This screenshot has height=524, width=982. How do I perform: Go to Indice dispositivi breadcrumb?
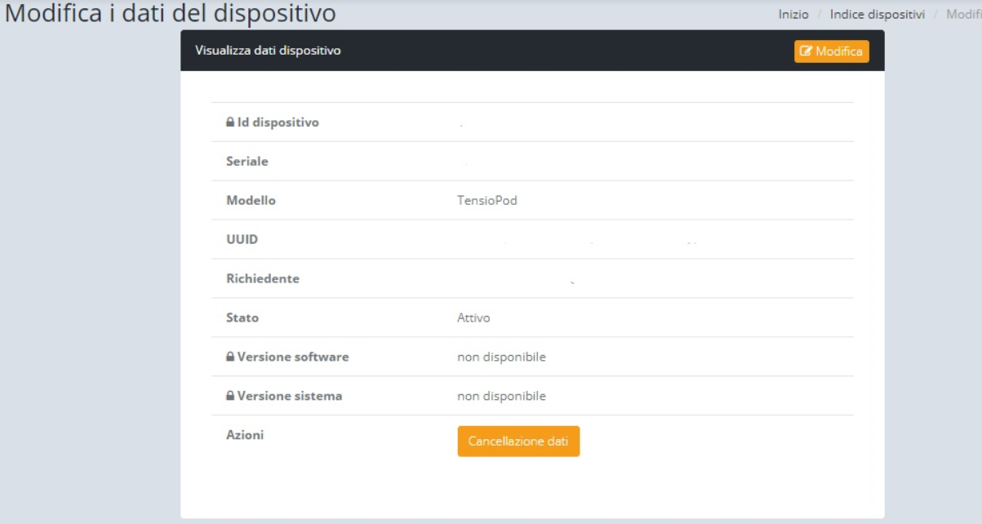pyautogui.click(x=878, y=15)
